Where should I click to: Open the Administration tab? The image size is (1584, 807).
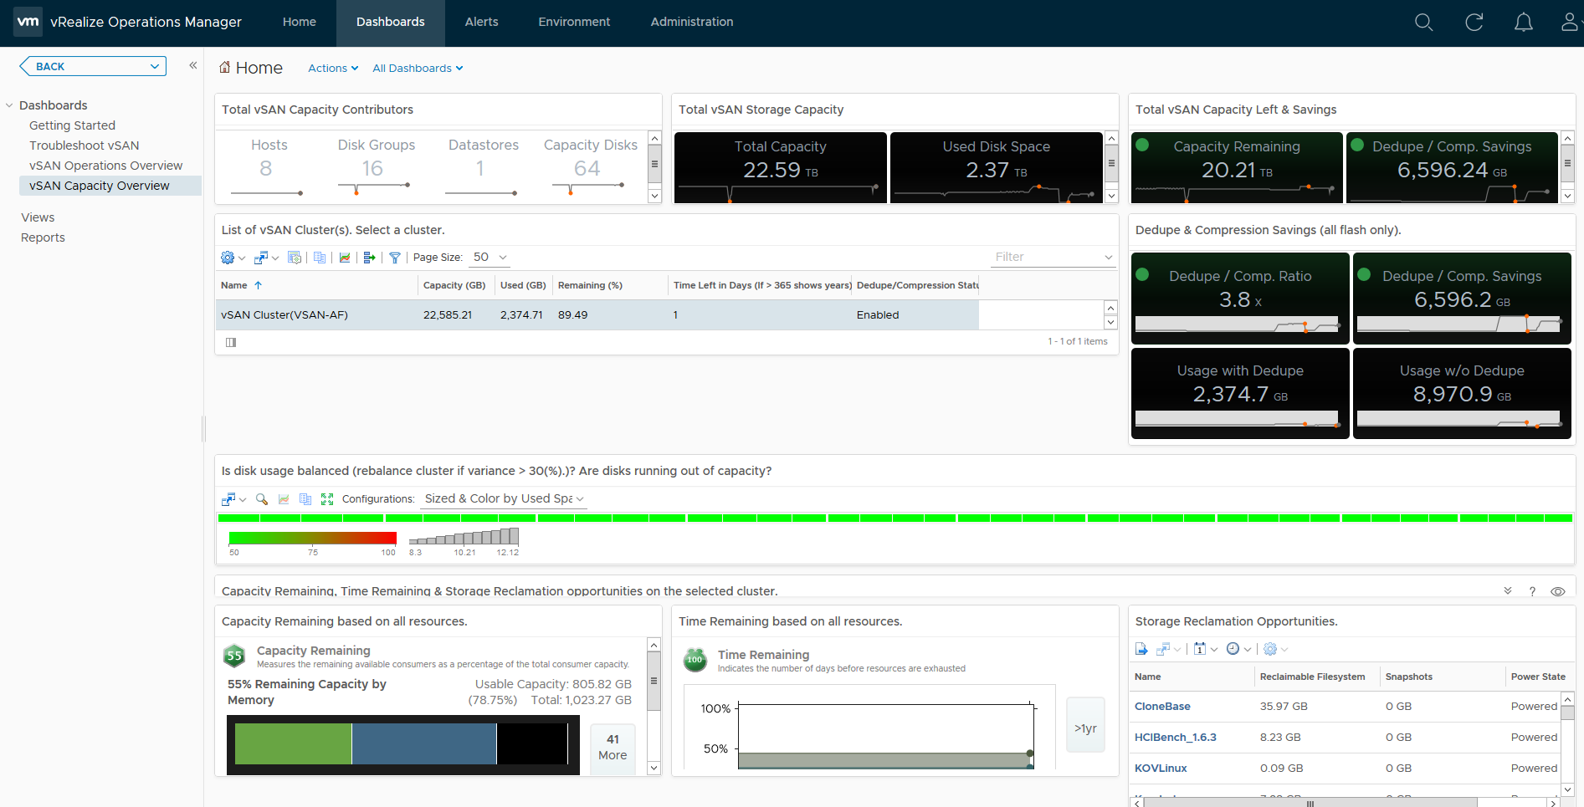(692, 23)
